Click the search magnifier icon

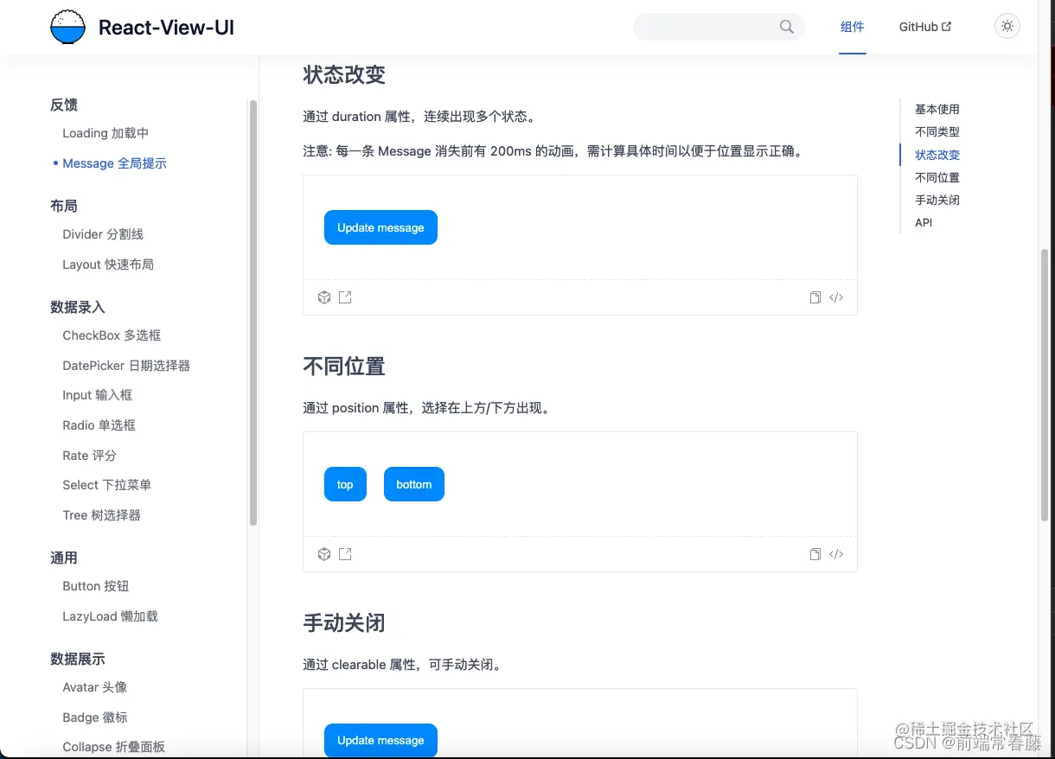coord(786,27)
